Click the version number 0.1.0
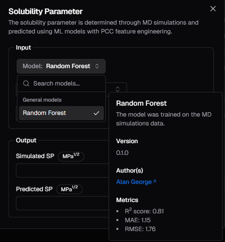The width and height of the screenshot is (225, 242). [122, 153]
